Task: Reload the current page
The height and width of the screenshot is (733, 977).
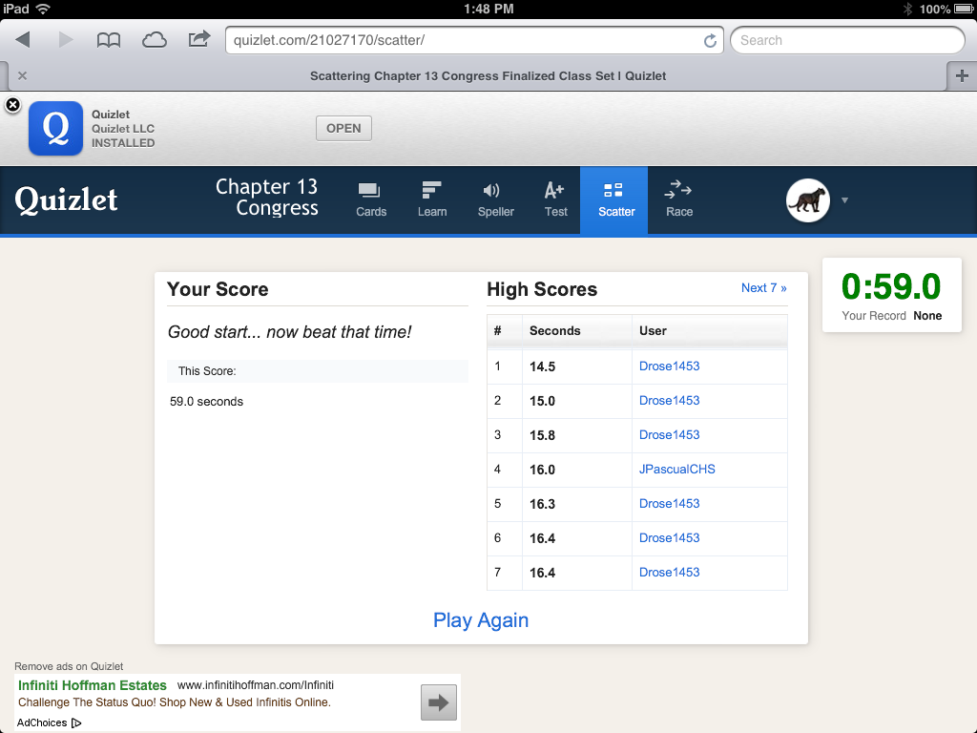Action: [709, 40]
